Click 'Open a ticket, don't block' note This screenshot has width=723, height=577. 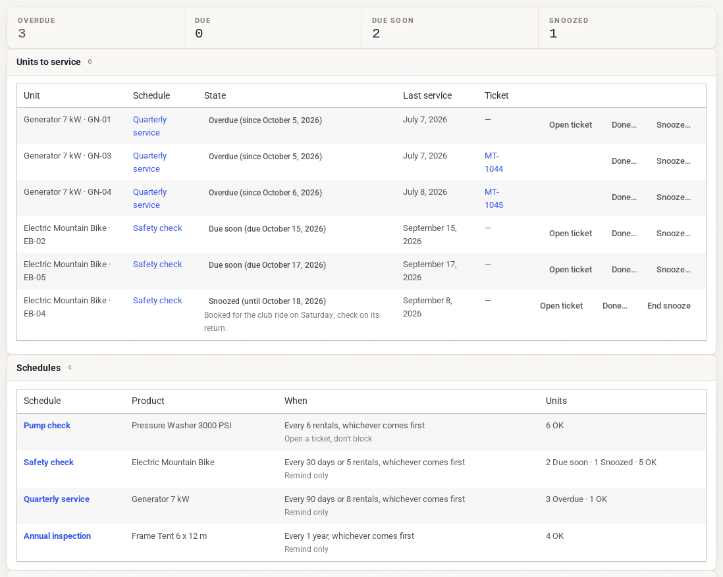pyautogui.click(x=328, y=439)
